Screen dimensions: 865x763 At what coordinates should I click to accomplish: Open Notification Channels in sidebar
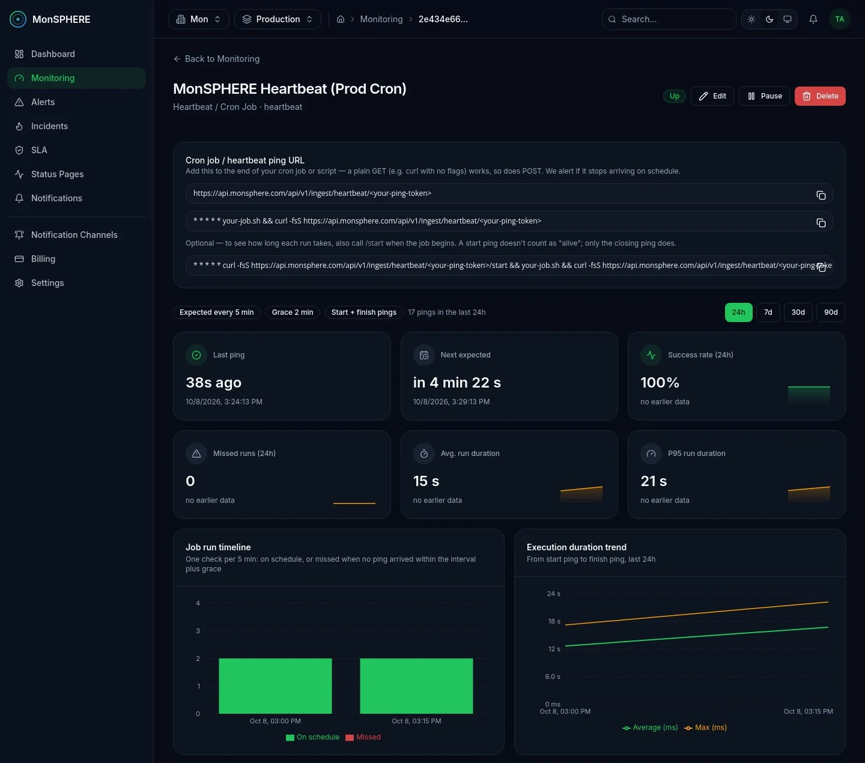(77, 235)
